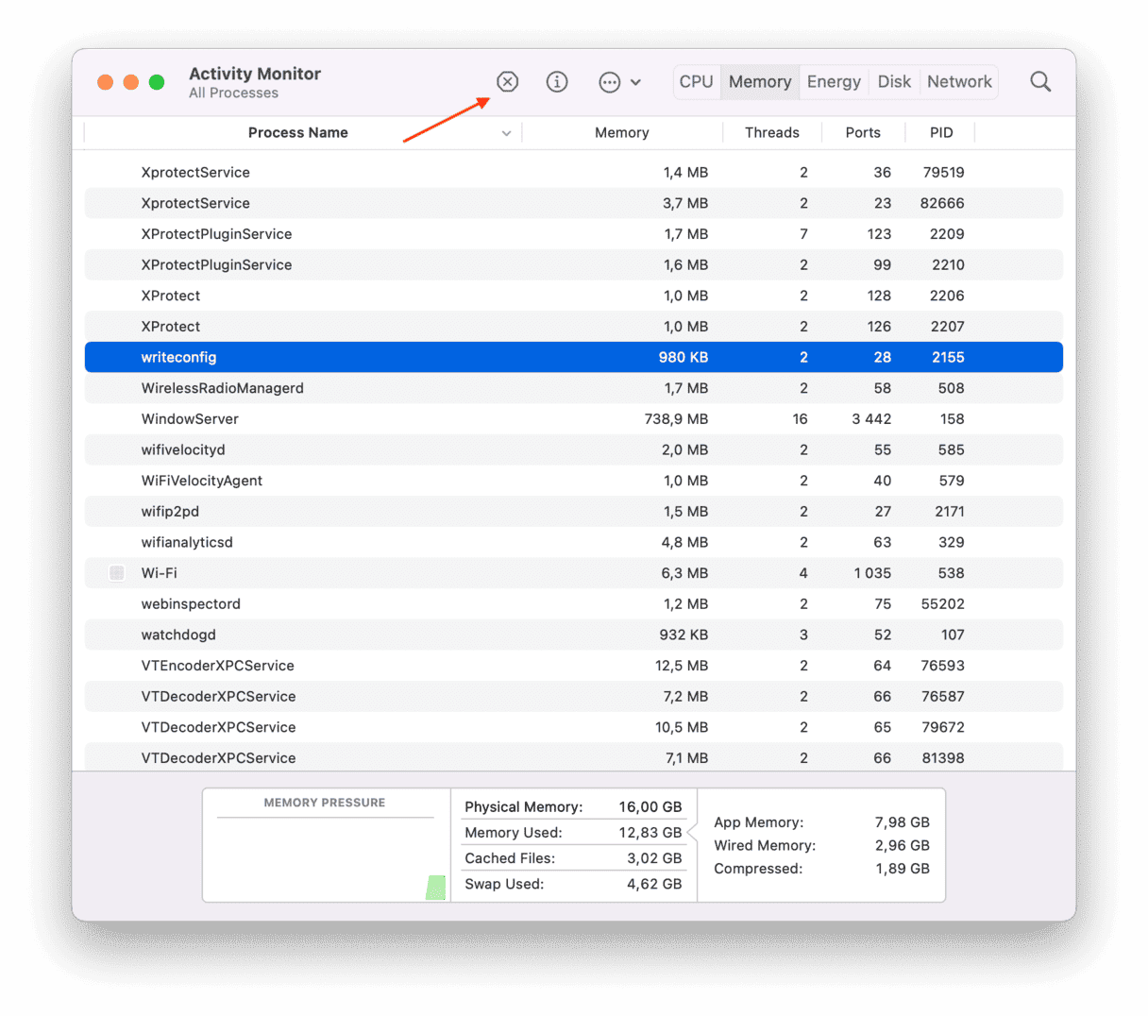The height and width of the screenshot is (1016, 1148).
Task: Click the Memory Pressure graph
Action: 326,845
